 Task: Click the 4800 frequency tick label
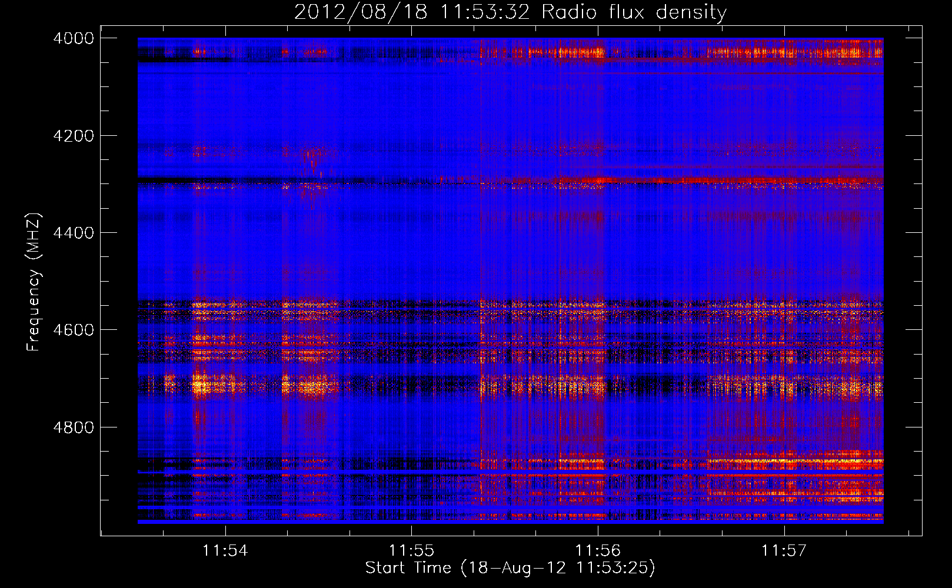(x=74, y=427)
